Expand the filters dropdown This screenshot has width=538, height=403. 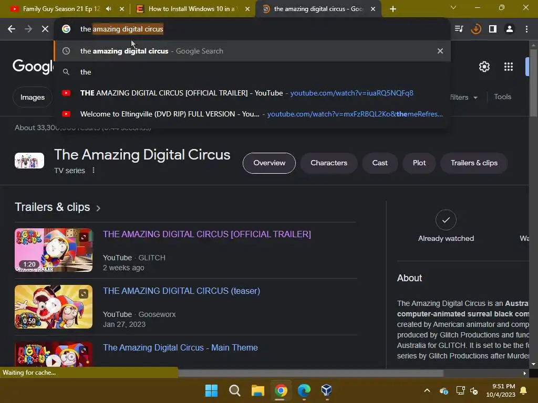click(x=464, y=97)
